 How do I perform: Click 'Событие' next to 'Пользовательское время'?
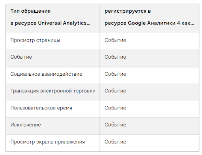pos(115,108)
